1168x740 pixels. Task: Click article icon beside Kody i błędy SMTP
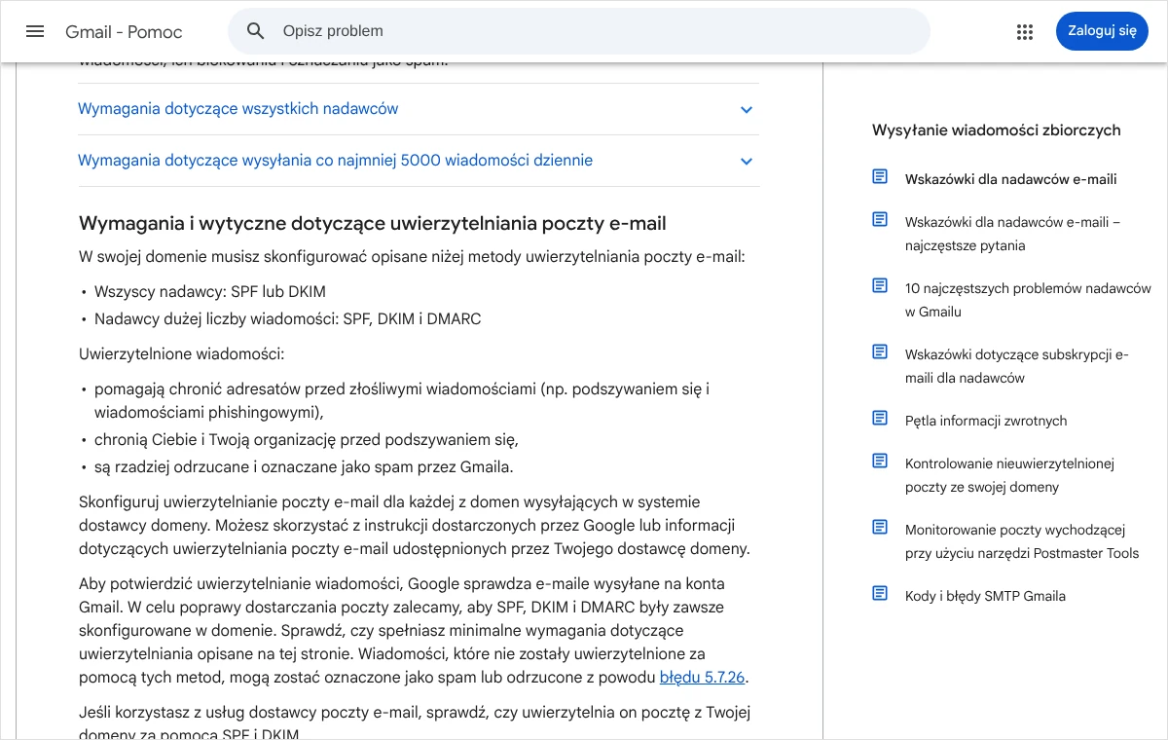click(x=880, y=594)
